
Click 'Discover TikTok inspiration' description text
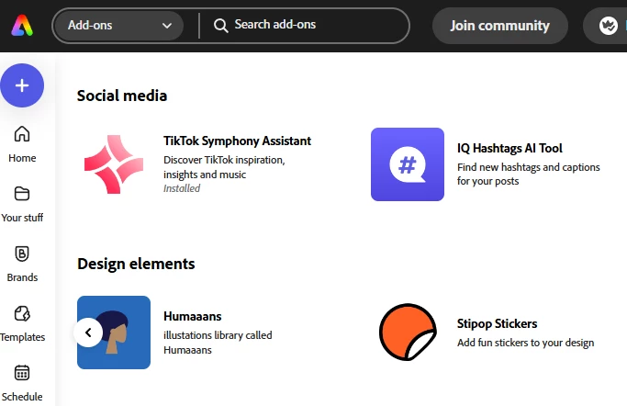[x=224, y=167]
